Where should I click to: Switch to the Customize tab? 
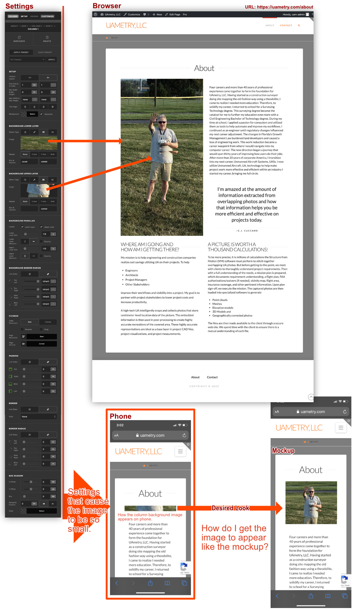(x=48, y=16)
